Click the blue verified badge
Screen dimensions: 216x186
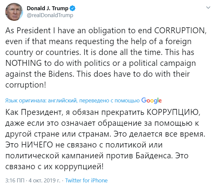coord(71,8)
